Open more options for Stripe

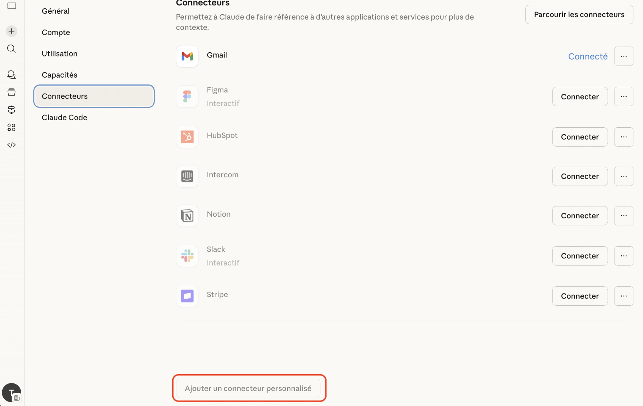tap(624, 296)
